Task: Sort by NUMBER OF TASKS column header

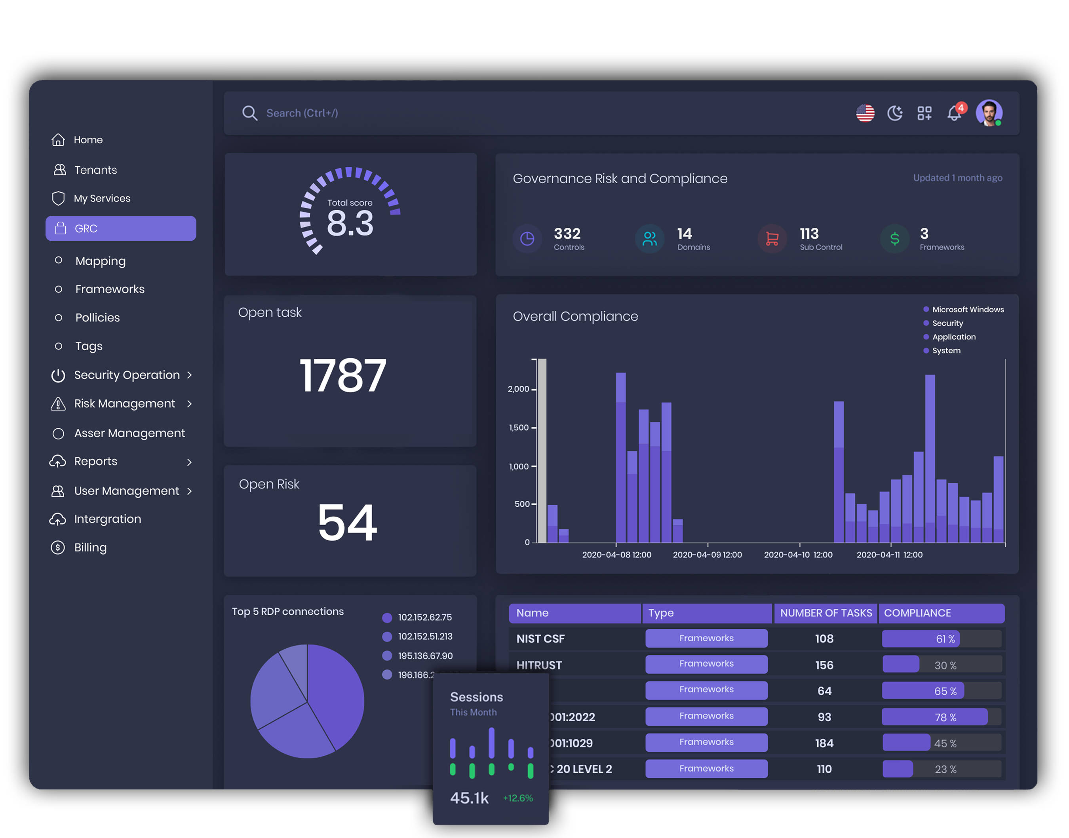Action: tap(826, 614)
